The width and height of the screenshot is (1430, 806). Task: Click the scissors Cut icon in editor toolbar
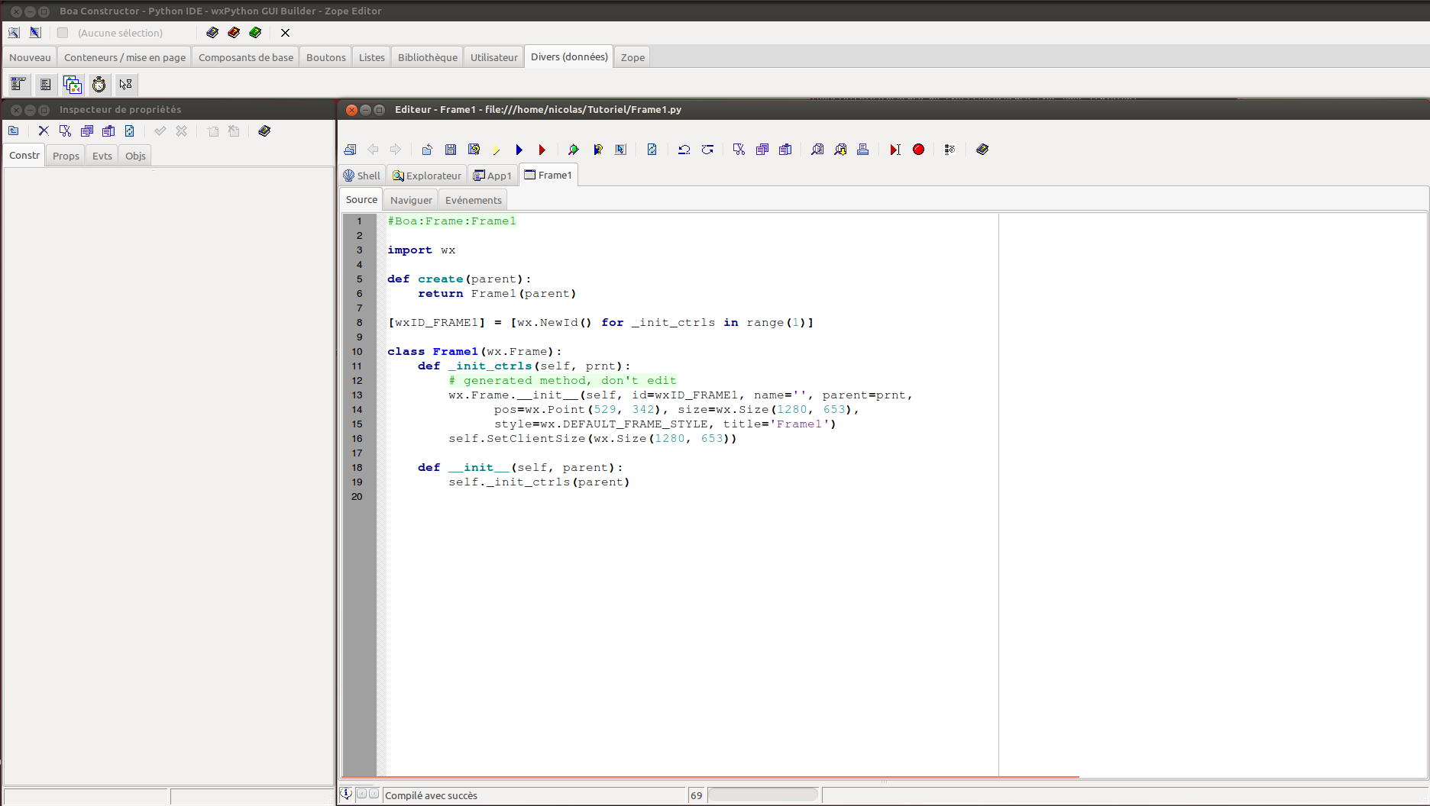tap(739, 150)
